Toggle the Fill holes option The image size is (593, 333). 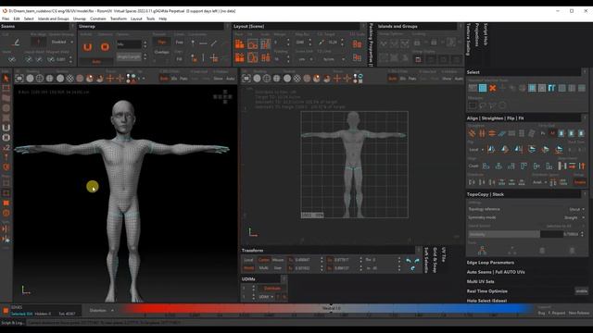coord(179,59)
